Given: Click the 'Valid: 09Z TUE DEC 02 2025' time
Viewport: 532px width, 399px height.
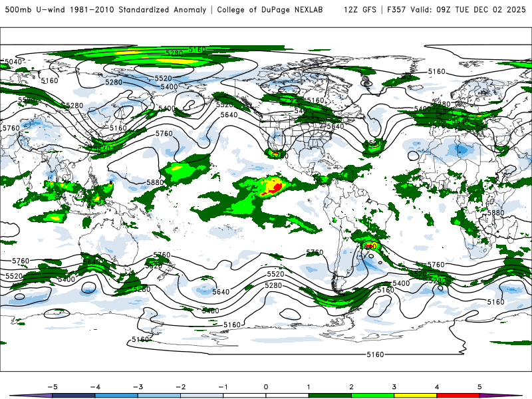Looking at the screenshot, I should point(468,10).
